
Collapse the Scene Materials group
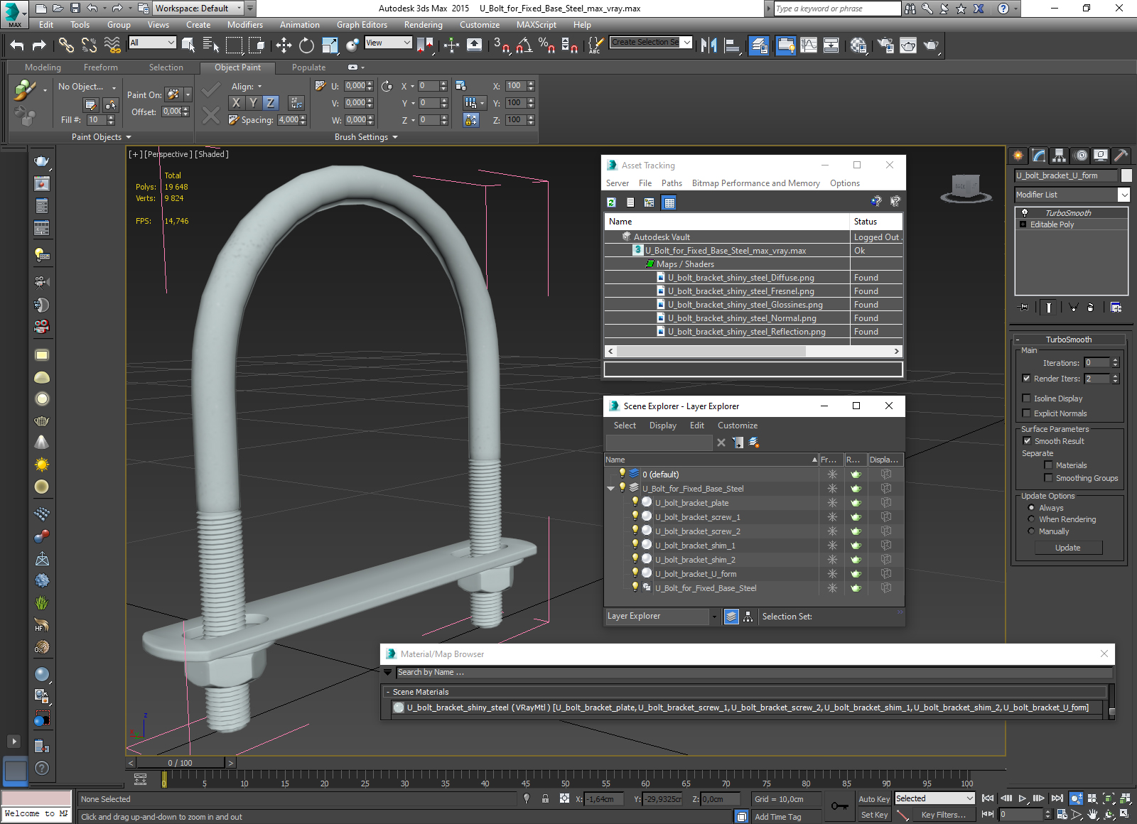[x=387, y=692]
